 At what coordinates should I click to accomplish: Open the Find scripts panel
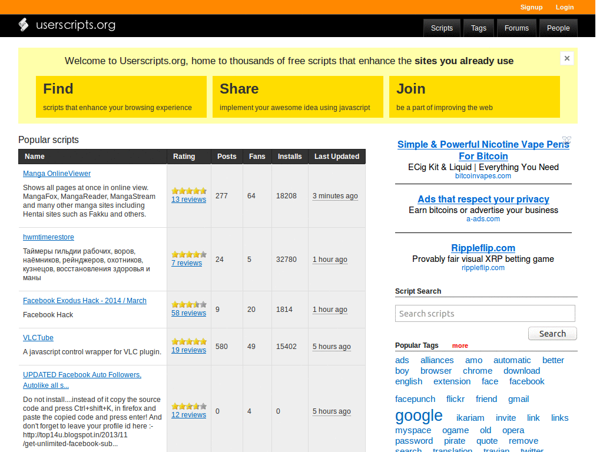[121, 97]
